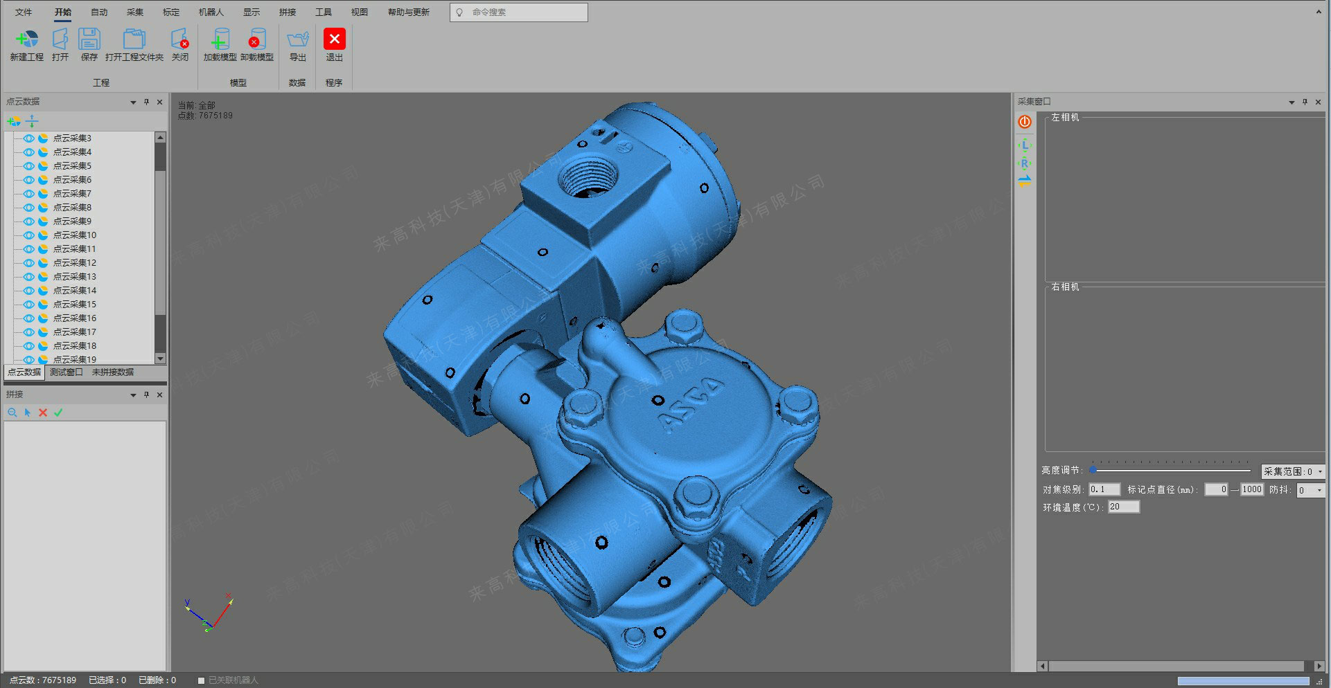Image resolution: width=1331 pixels, height=688 pixels.
Task: Toggle the eye icon for 点云采集17
Action: point(29,332)
